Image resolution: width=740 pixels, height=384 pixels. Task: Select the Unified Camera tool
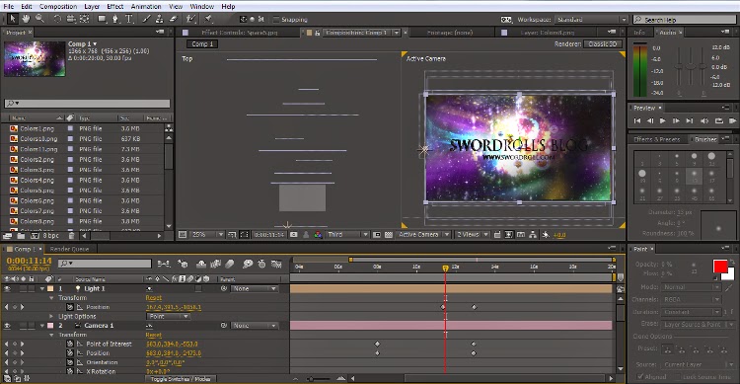(71, 19)
